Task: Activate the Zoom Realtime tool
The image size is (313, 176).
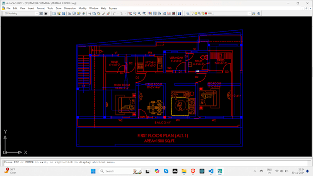Action: pyautogui.click(x=135, y=13)
